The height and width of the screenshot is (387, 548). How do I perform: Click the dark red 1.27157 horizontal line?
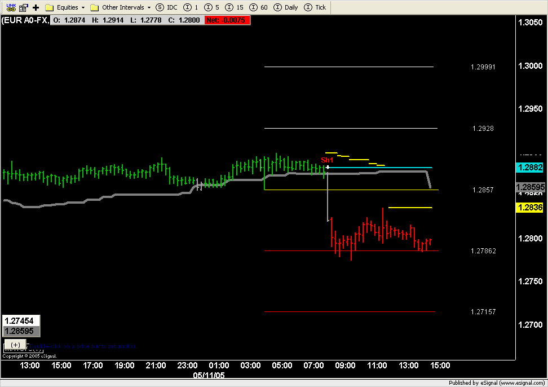point(350,311)
